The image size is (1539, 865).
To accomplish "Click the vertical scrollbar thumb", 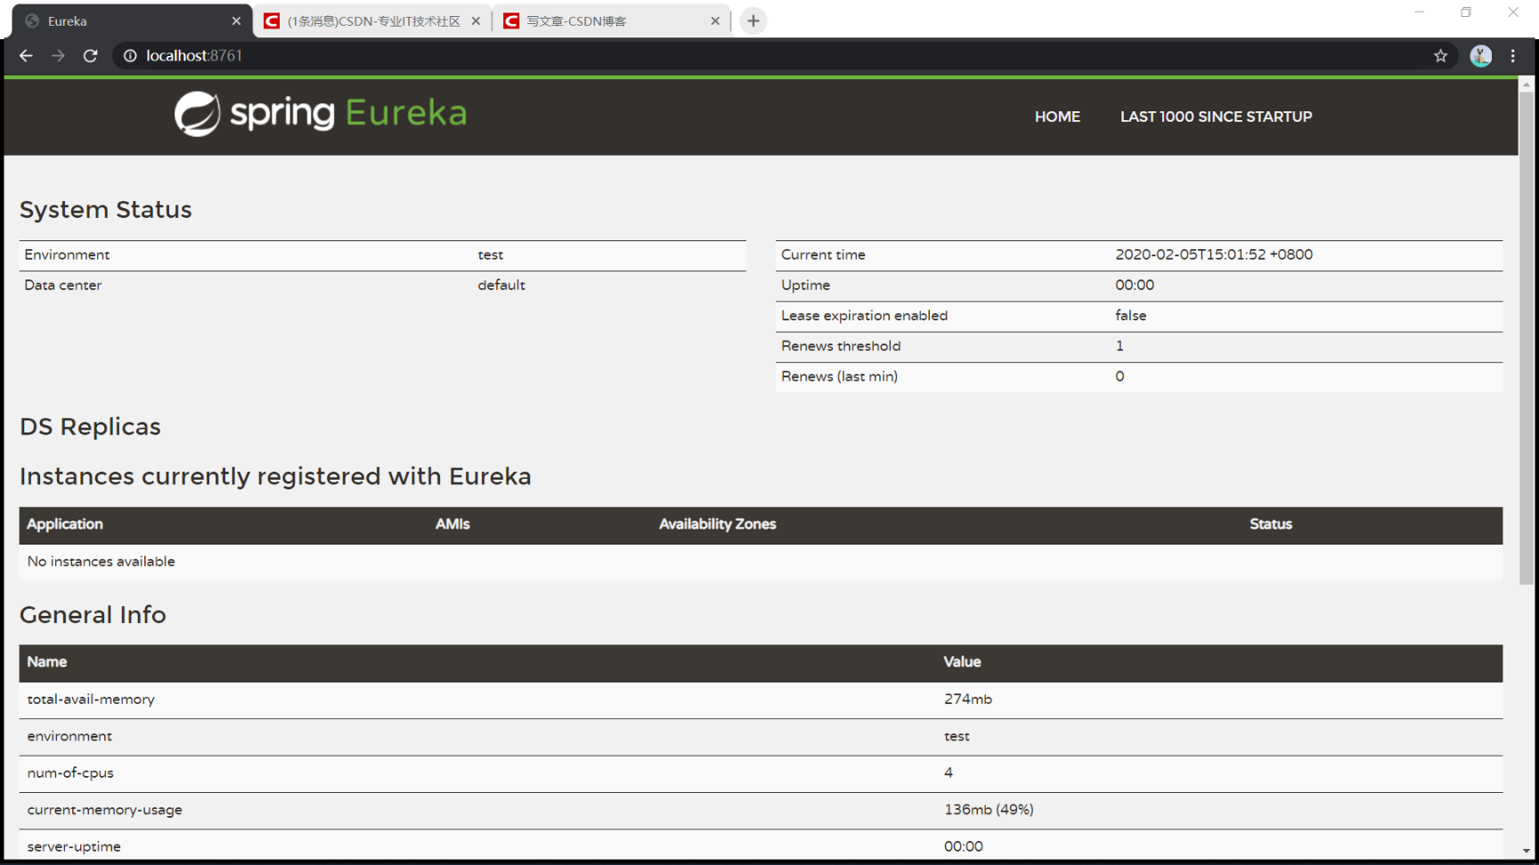I will tap(1527, 338).
